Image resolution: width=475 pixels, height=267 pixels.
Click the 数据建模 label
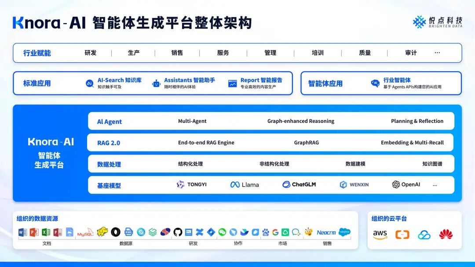coord(355,164)
